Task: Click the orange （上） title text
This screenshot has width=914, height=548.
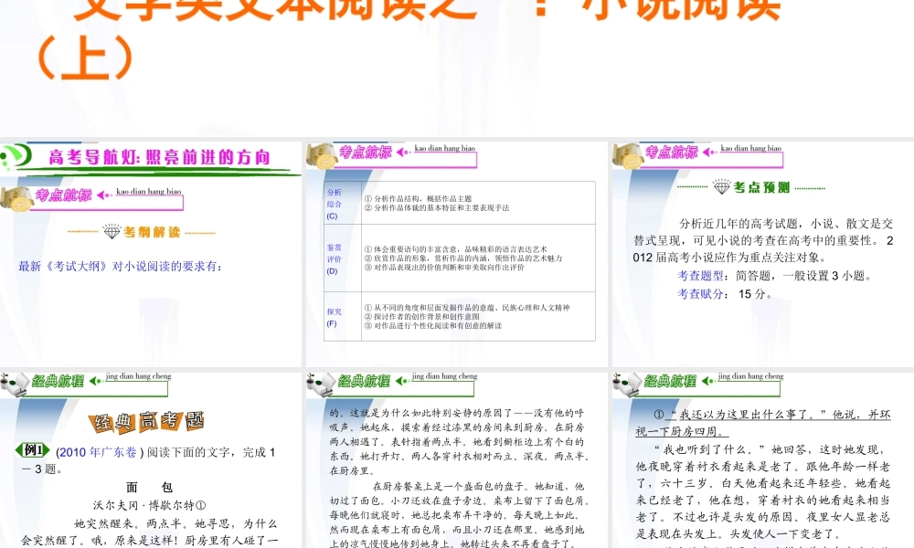Action: [84, 57]
